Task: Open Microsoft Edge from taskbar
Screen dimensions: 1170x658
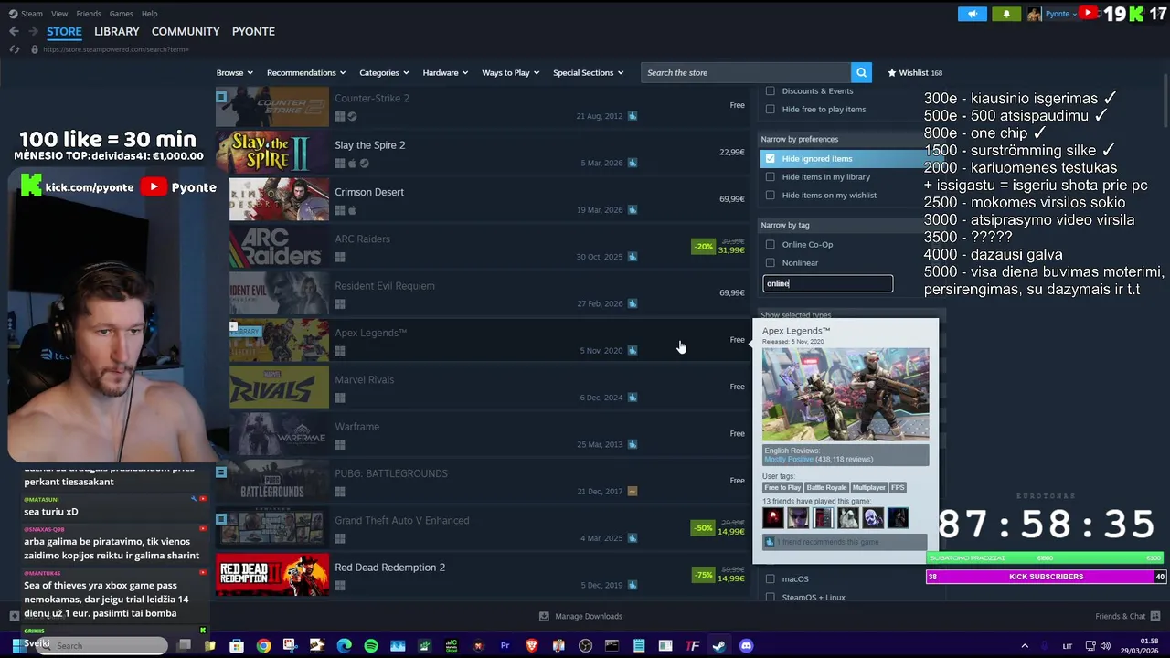Action: (344, 646)
